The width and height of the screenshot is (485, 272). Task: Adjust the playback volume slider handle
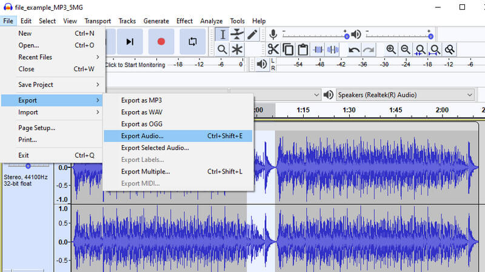pos(430,36)
